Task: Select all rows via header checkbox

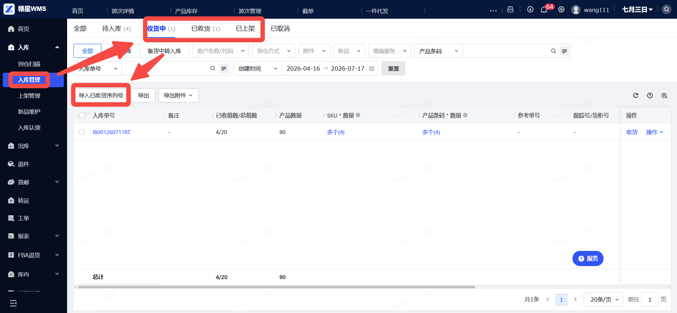Action: point(82,115)
